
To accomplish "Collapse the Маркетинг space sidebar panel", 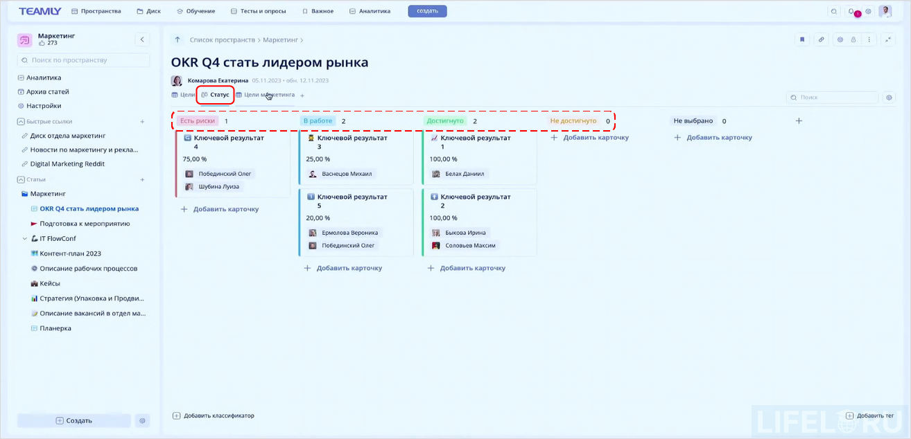I will point(142,39).
